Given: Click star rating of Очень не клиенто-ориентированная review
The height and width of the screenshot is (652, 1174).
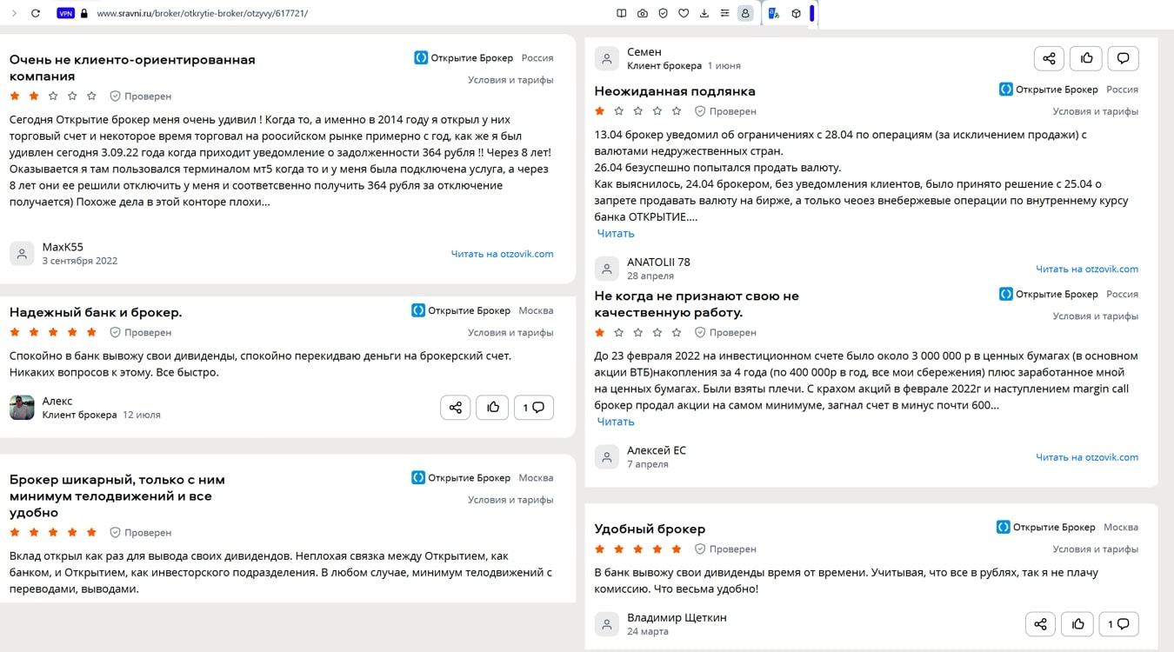Looking at the screenshot, I should (x=52, y=96).
